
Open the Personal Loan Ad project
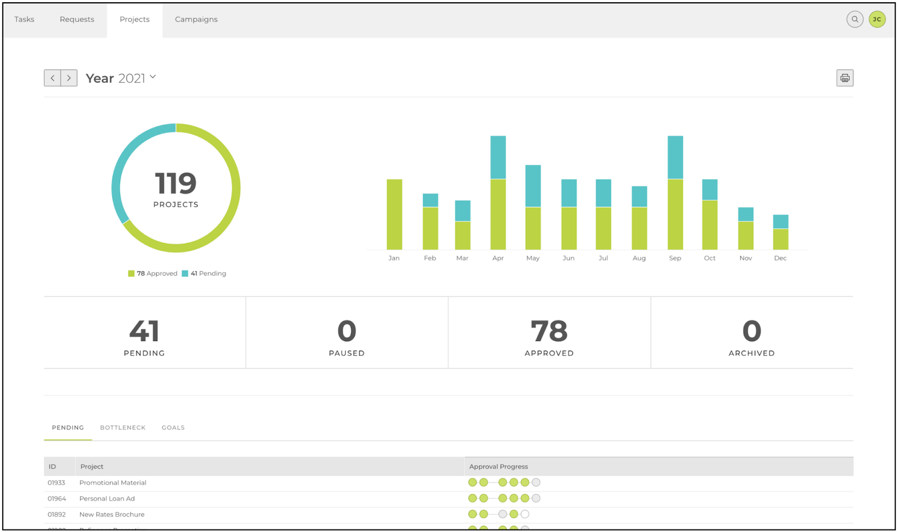(x=107, y=498)
